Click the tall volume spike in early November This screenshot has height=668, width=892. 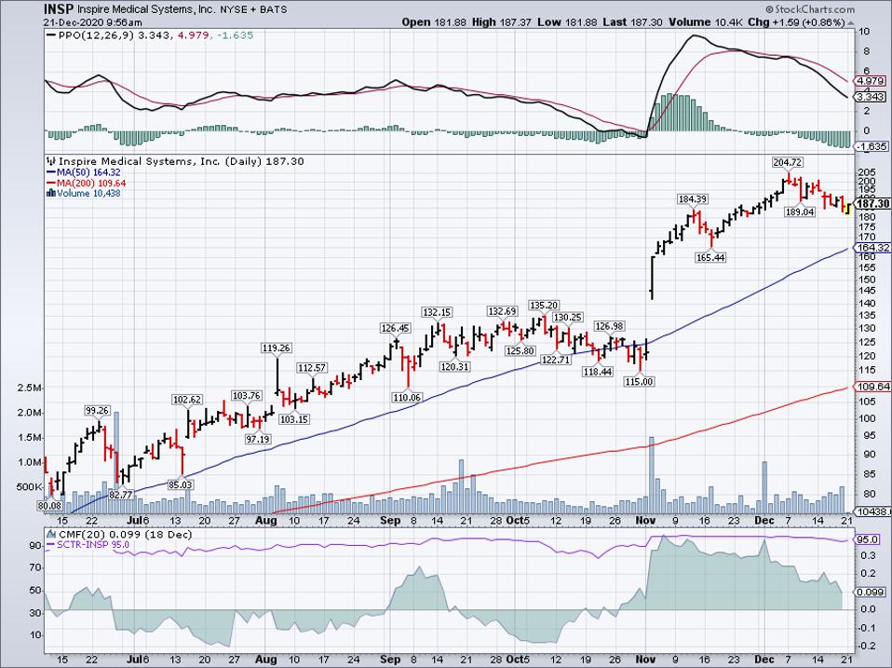click(652, 474)
